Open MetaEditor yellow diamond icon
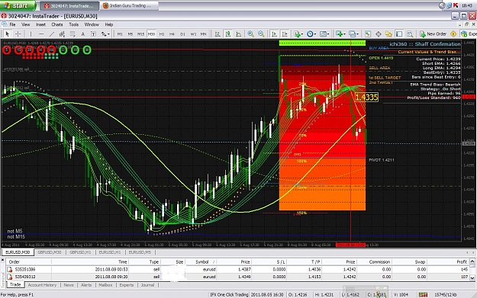The width and height of the screenshot is (477, 298). tap(453, 34)
